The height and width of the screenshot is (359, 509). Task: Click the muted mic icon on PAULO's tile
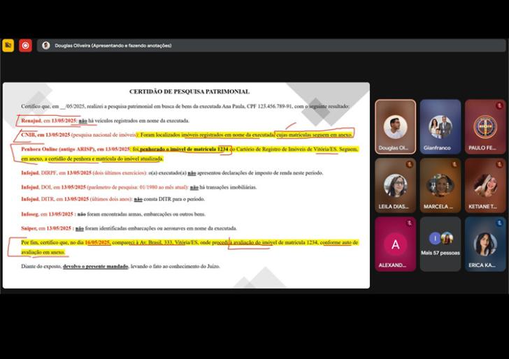tap(499, 105)
